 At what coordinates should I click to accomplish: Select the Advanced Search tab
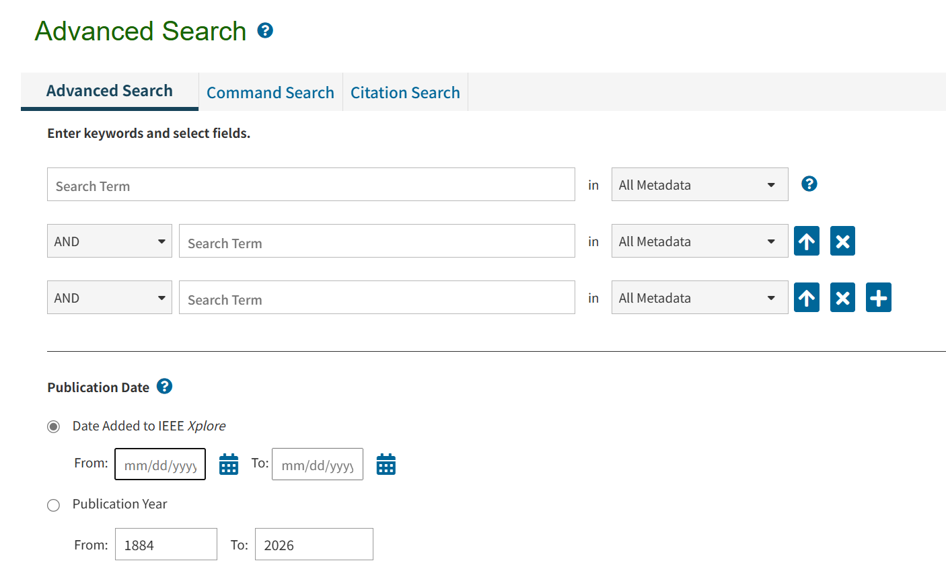(109, 90)
